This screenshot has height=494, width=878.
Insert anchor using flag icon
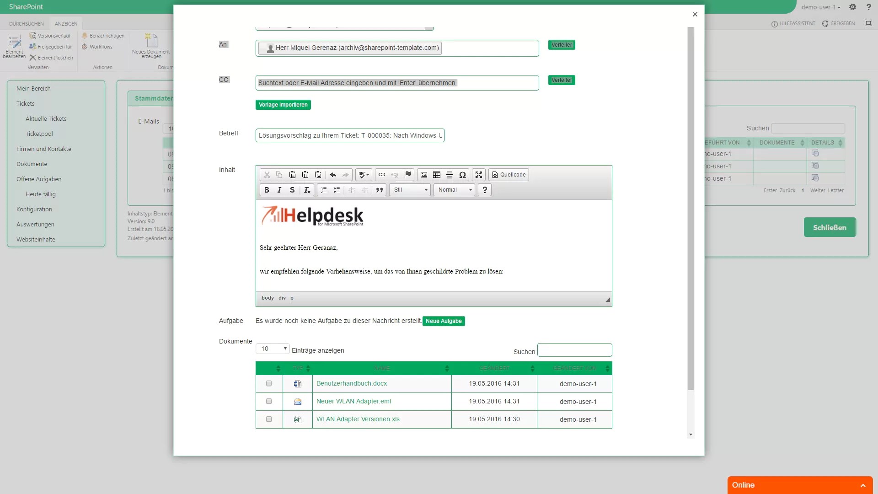click(407, 175)
